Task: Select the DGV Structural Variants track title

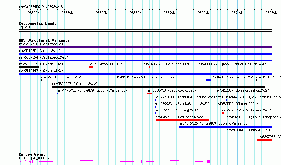Action: click(44, 40)
